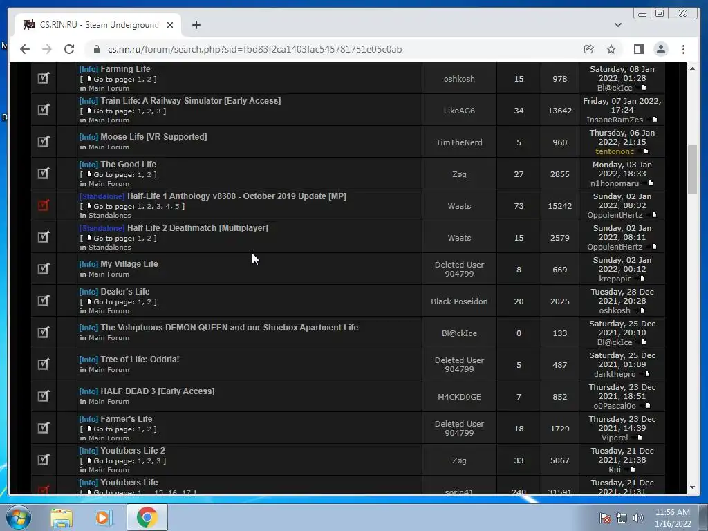Share this page via the share icon
This screenshot has width=708, height=531.
tap(588, 49)
